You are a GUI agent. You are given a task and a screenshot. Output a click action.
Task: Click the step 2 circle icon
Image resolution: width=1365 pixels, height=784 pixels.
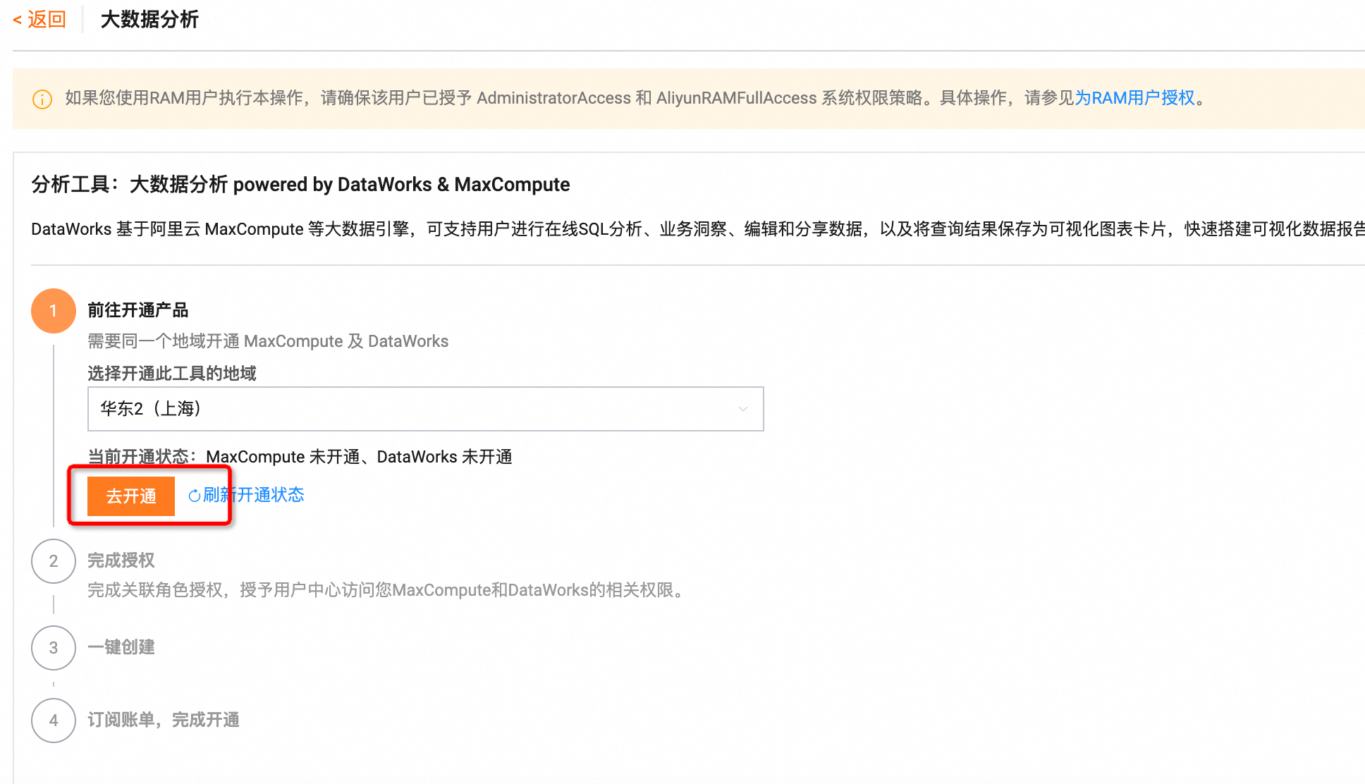click(x=54, y=561)
